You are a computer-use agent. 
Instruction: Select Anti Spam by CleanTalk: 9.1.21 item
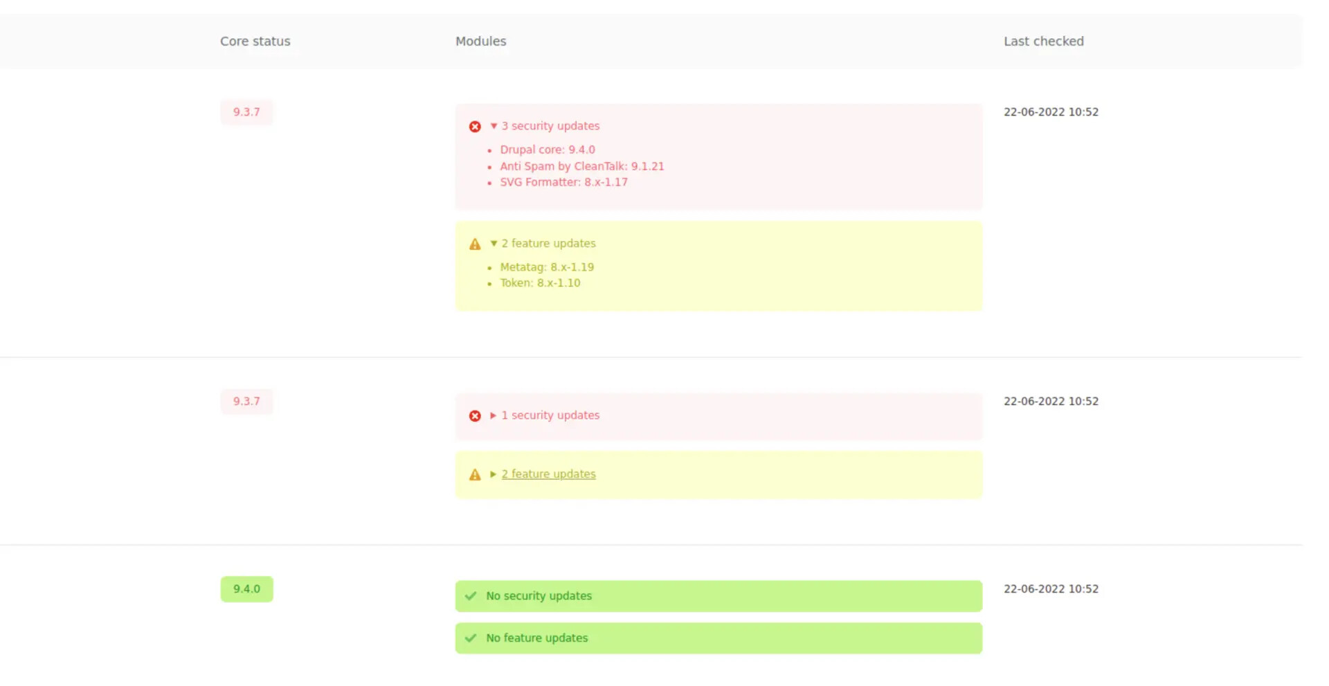(x=582, y=166)
